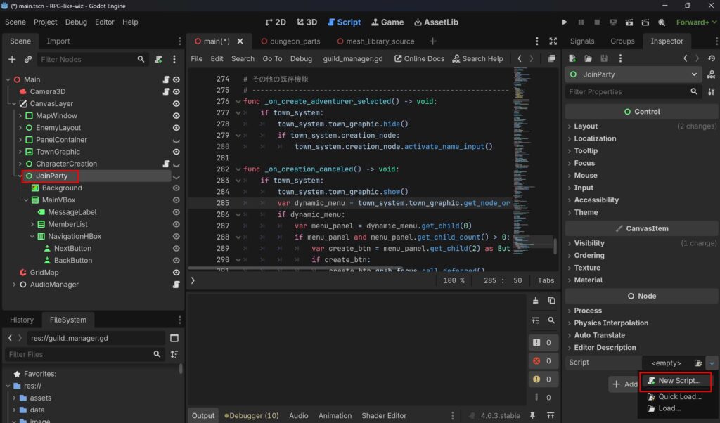Open the JoinParty node dropdown in Inspector
Screen dimensions: 720x423
694,74
